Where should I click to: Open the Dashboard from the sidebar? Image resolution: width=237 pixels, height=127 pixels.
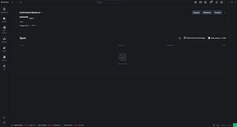(x=4, y=10)
